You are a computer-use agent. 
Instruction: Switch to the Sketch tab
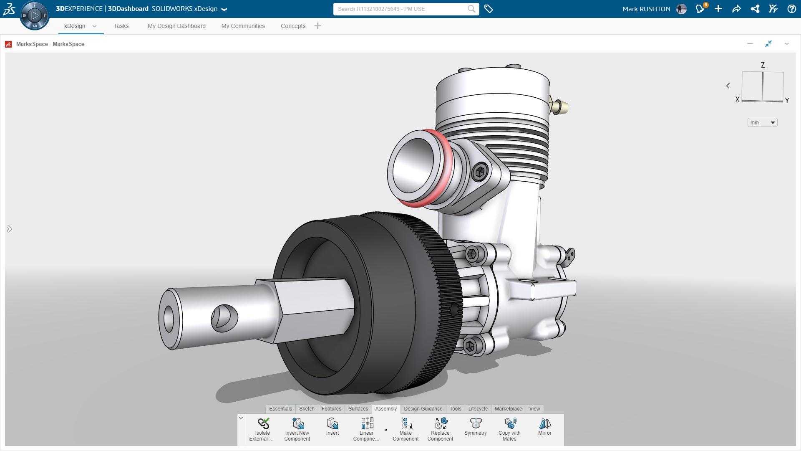pos(307,408)
